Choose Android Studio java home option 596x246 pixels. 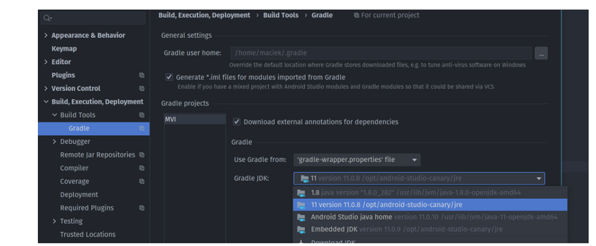(x=430, y=217)
